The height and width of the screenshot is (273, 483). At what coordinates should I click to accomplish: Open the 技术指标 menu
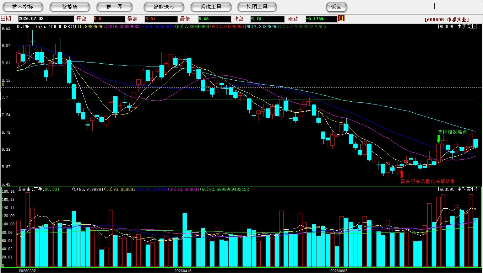23,7
